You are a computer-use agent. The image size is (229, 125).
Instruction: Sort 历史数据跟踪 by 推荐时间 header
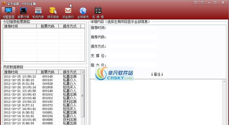[20, 72]
